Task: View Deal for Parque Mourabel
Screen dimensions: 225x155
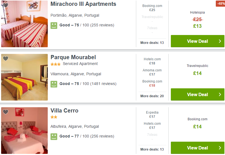Action: point(197,94)
